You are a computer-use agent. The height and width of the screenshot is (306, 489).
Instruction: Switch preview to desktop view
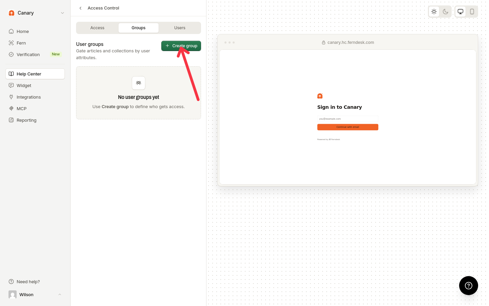click(460, 12)
